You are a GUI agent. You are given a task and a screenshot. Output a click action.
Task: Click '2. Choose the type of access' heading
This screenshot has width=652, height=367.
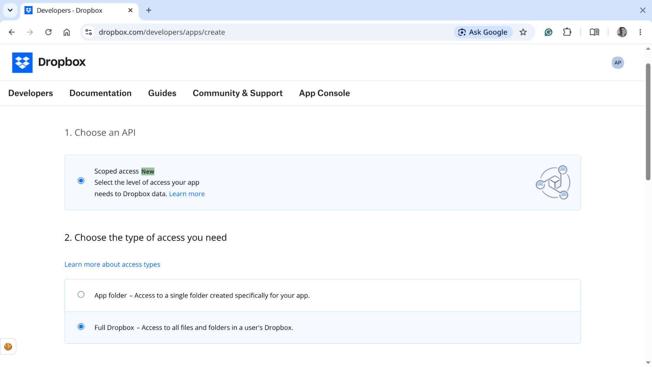tap(145, 237)
